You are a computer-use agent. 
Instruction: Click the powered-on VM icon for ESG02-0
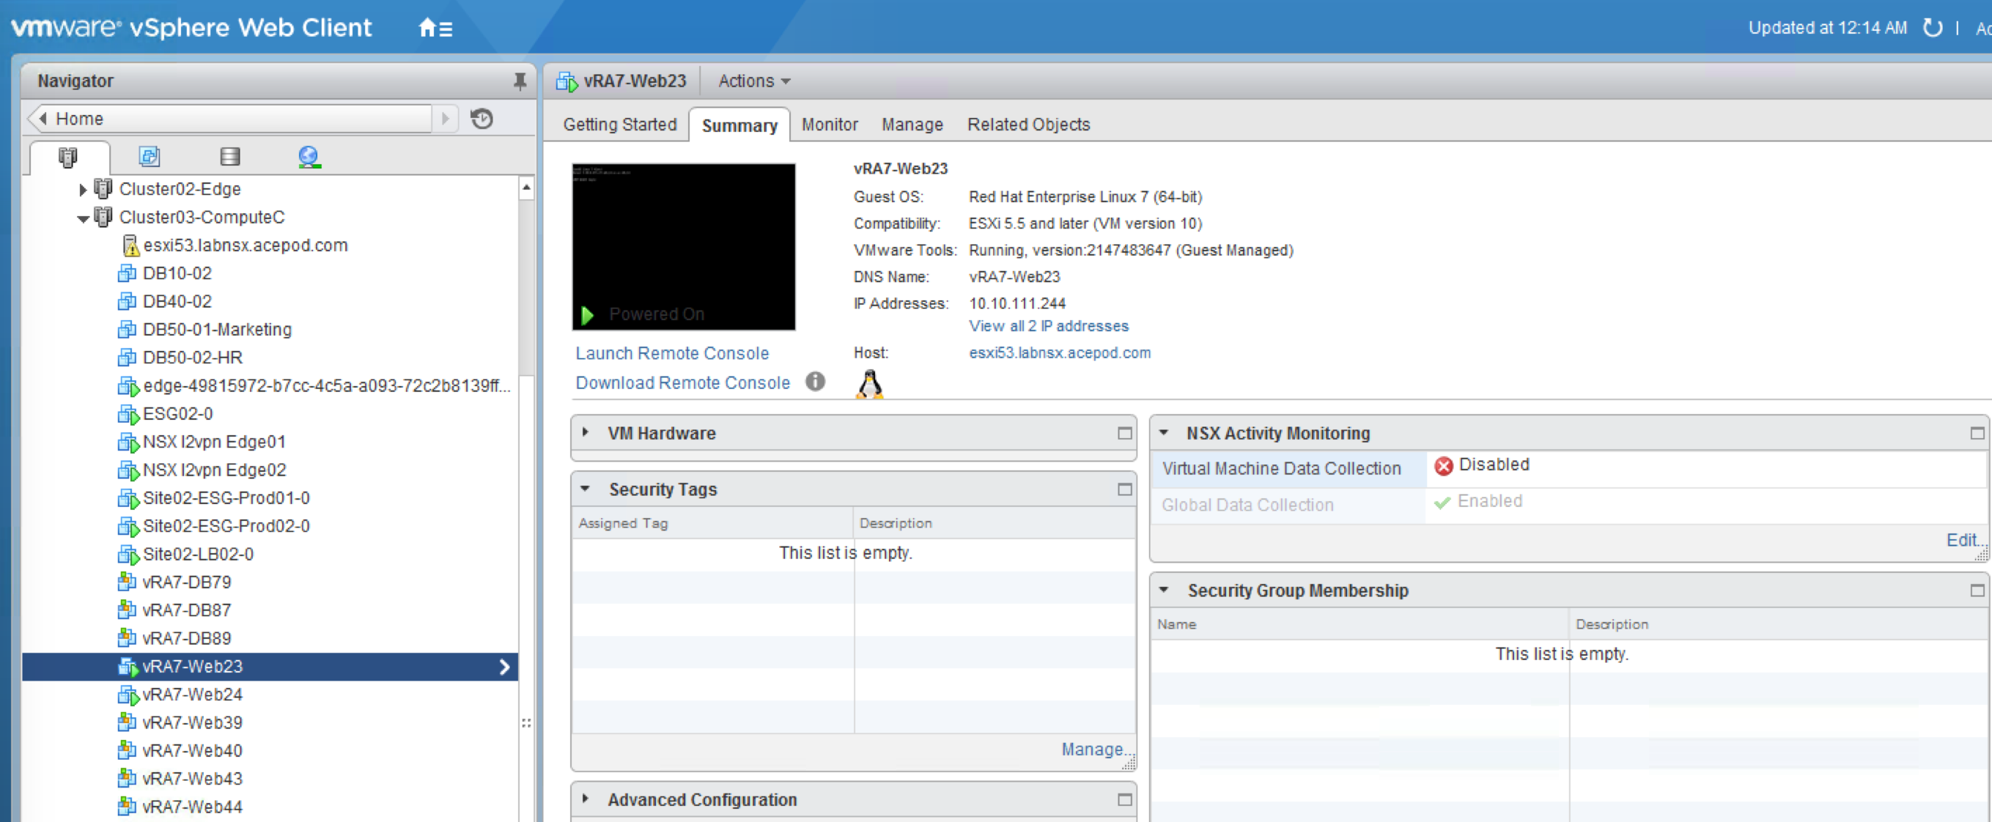[x=128, y=415]
